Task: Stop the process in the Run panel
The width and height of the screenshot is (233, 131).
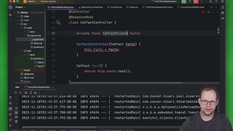Action: pyautogui.click(x=20, y=93)
